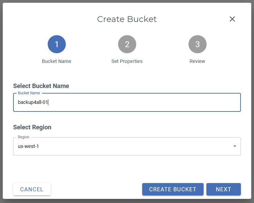Screen dimensions: 254x203
Task: Click the Create Bucket dialog title
Action: coord(127,19)
